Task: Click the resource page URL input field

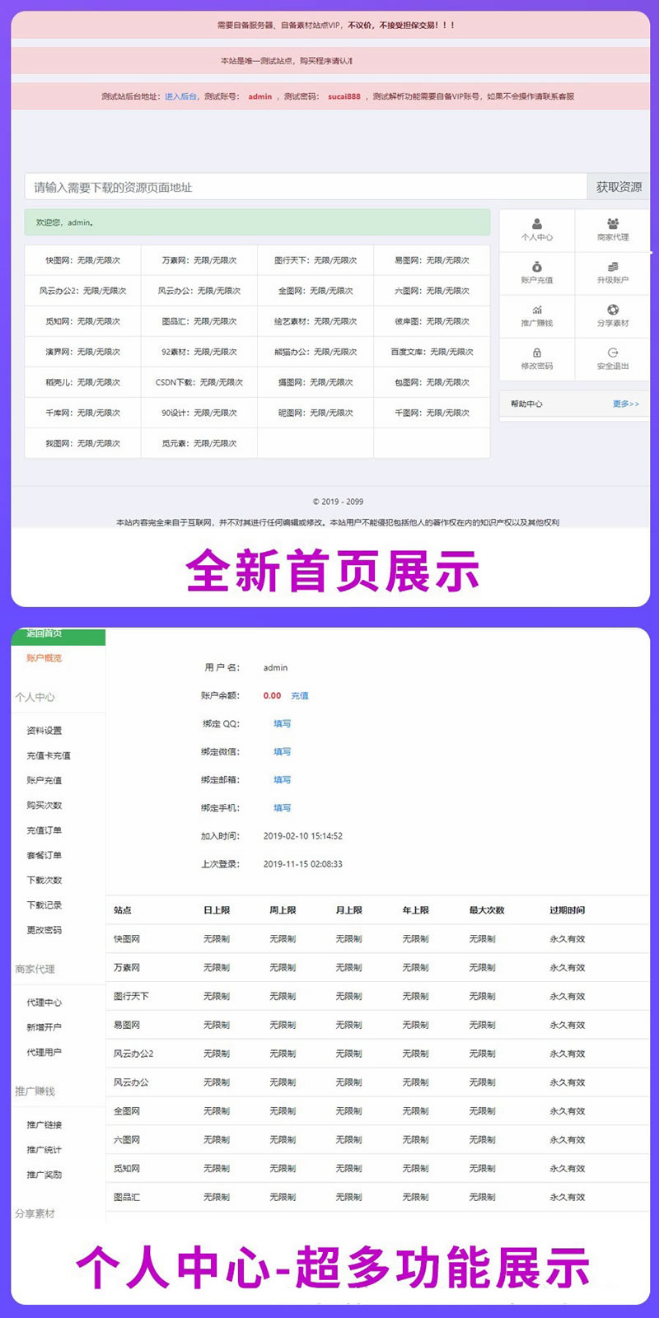Action: (305, 187)
